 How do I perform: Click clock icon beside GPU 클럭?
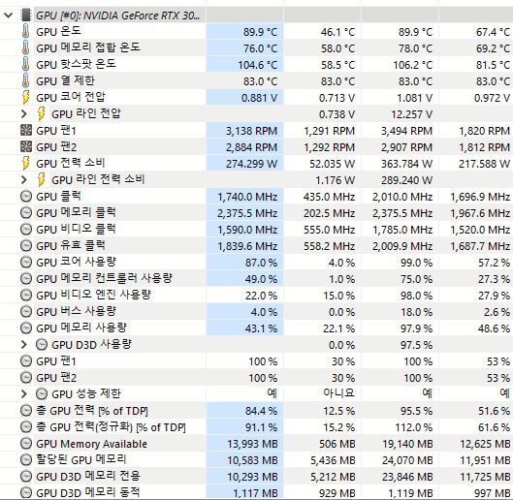point(26,196)
